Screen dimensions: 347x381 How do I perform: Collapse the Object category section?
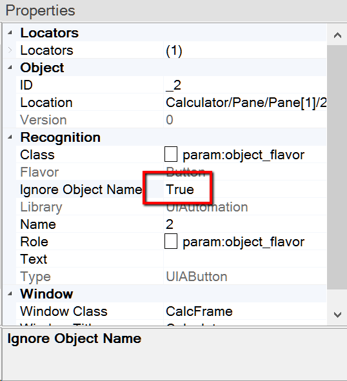pos(10,68)
